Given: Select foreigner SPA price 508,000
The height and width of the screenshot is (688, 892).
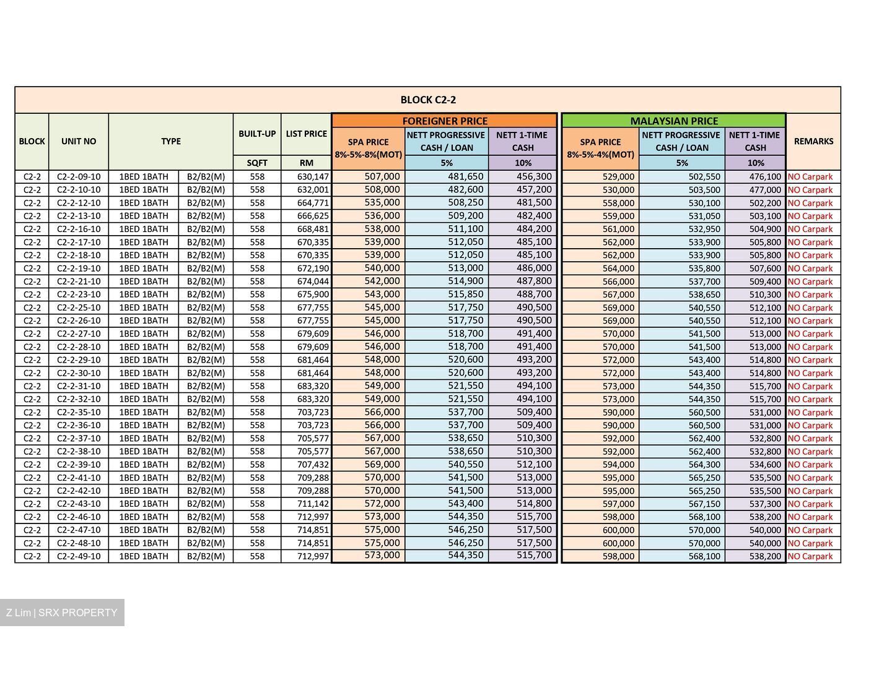Looking at the screenshot, I should coord(382,189).
